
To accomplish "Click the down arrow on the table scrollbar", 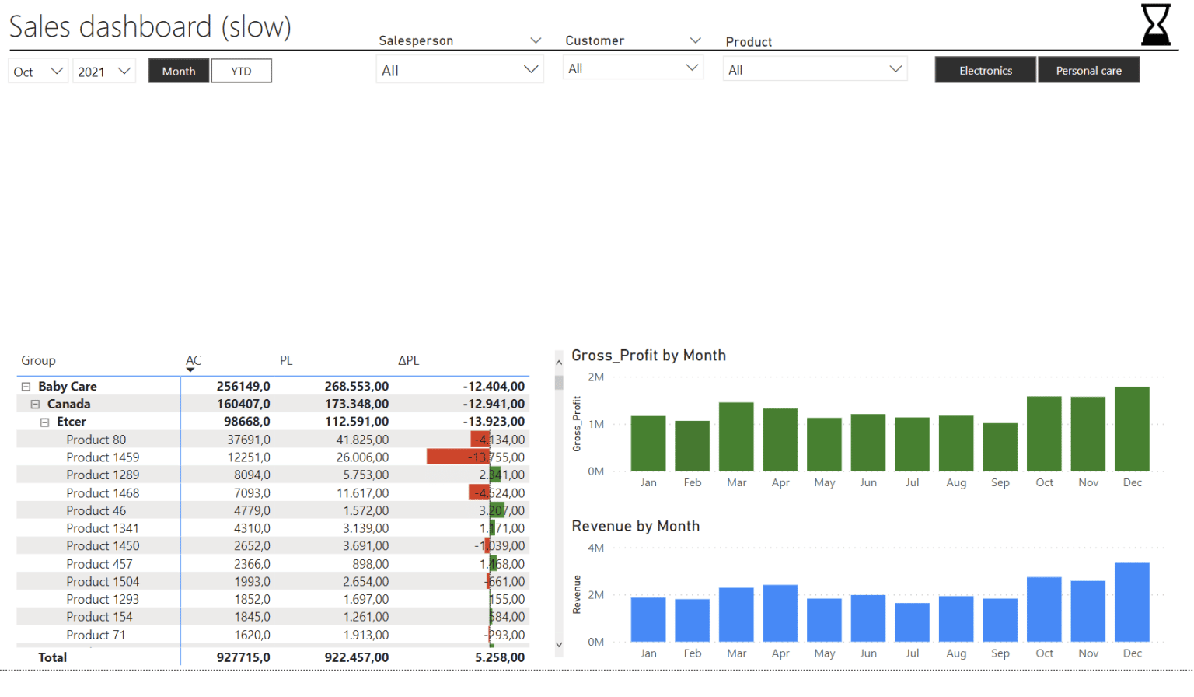I will (558, 644).
